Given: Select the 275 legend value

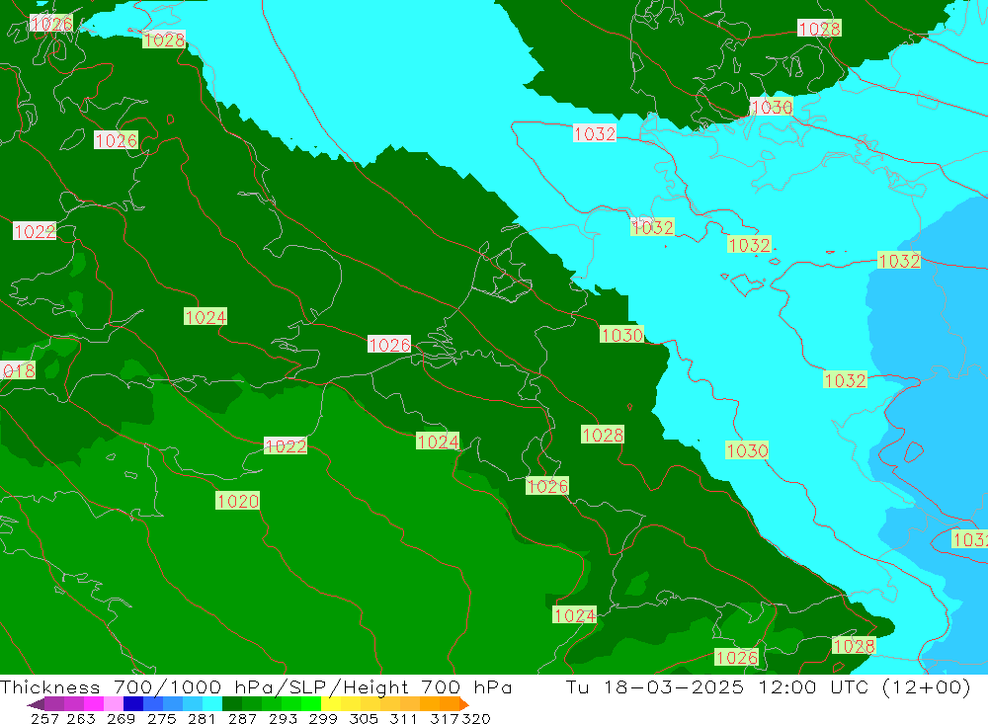Looking at the screenshot, I should pos(162,718).
